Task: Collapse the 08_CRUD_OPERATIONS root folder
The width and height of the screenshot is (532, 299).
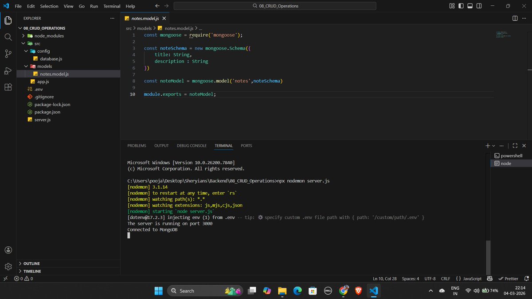Action: (20, 28)
